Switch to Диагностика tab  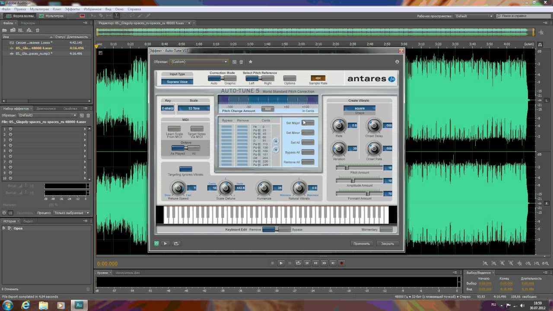click(x=46, y=109)
